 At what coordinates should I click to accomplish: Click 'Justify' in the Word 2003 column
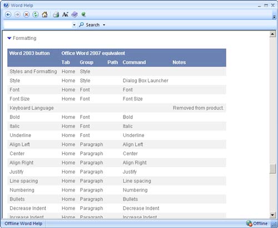tap(17, 172)
